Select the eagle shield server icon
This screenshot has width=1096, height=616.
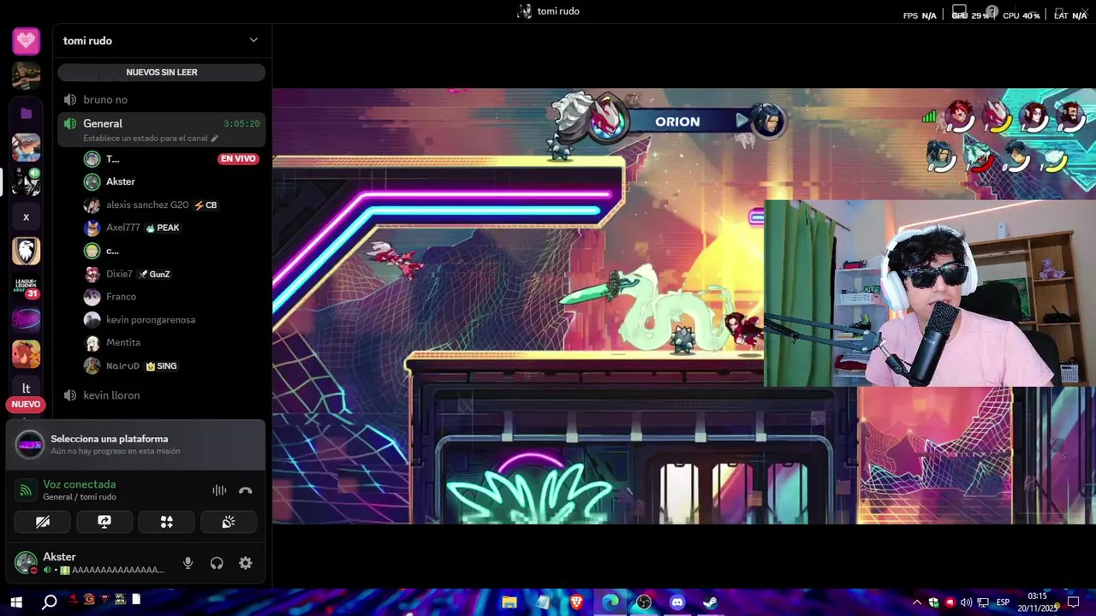pos(26,251)
